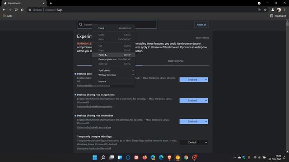Open Google Chrome from the taskbar
The width and height of the screenshot is (289, 162).
[x=186, y=157]
